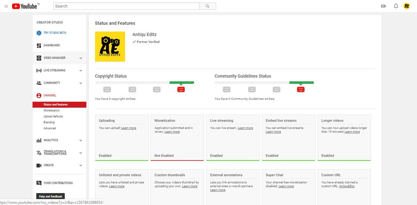Open the Monetization submenu item
Image resolution: width=417 pixels, height=205 pixels.
[52, 110]
